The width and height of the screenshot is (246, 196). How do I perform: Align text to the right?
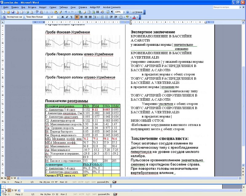(x=86, y=17)
